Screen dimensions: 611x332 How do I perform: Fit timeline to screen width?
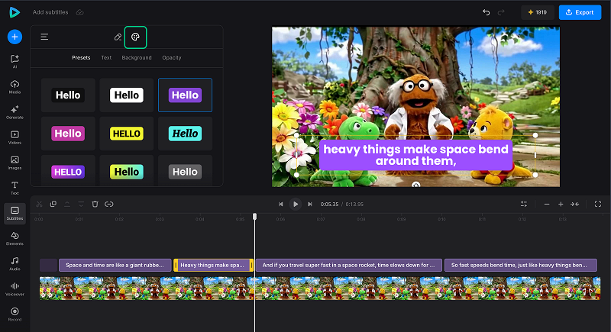pyautogui.click(x=575, y=204)
